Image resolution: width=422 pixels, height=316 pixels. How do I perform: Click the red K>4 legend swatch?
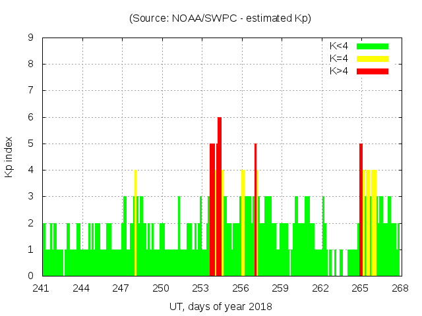373,70
